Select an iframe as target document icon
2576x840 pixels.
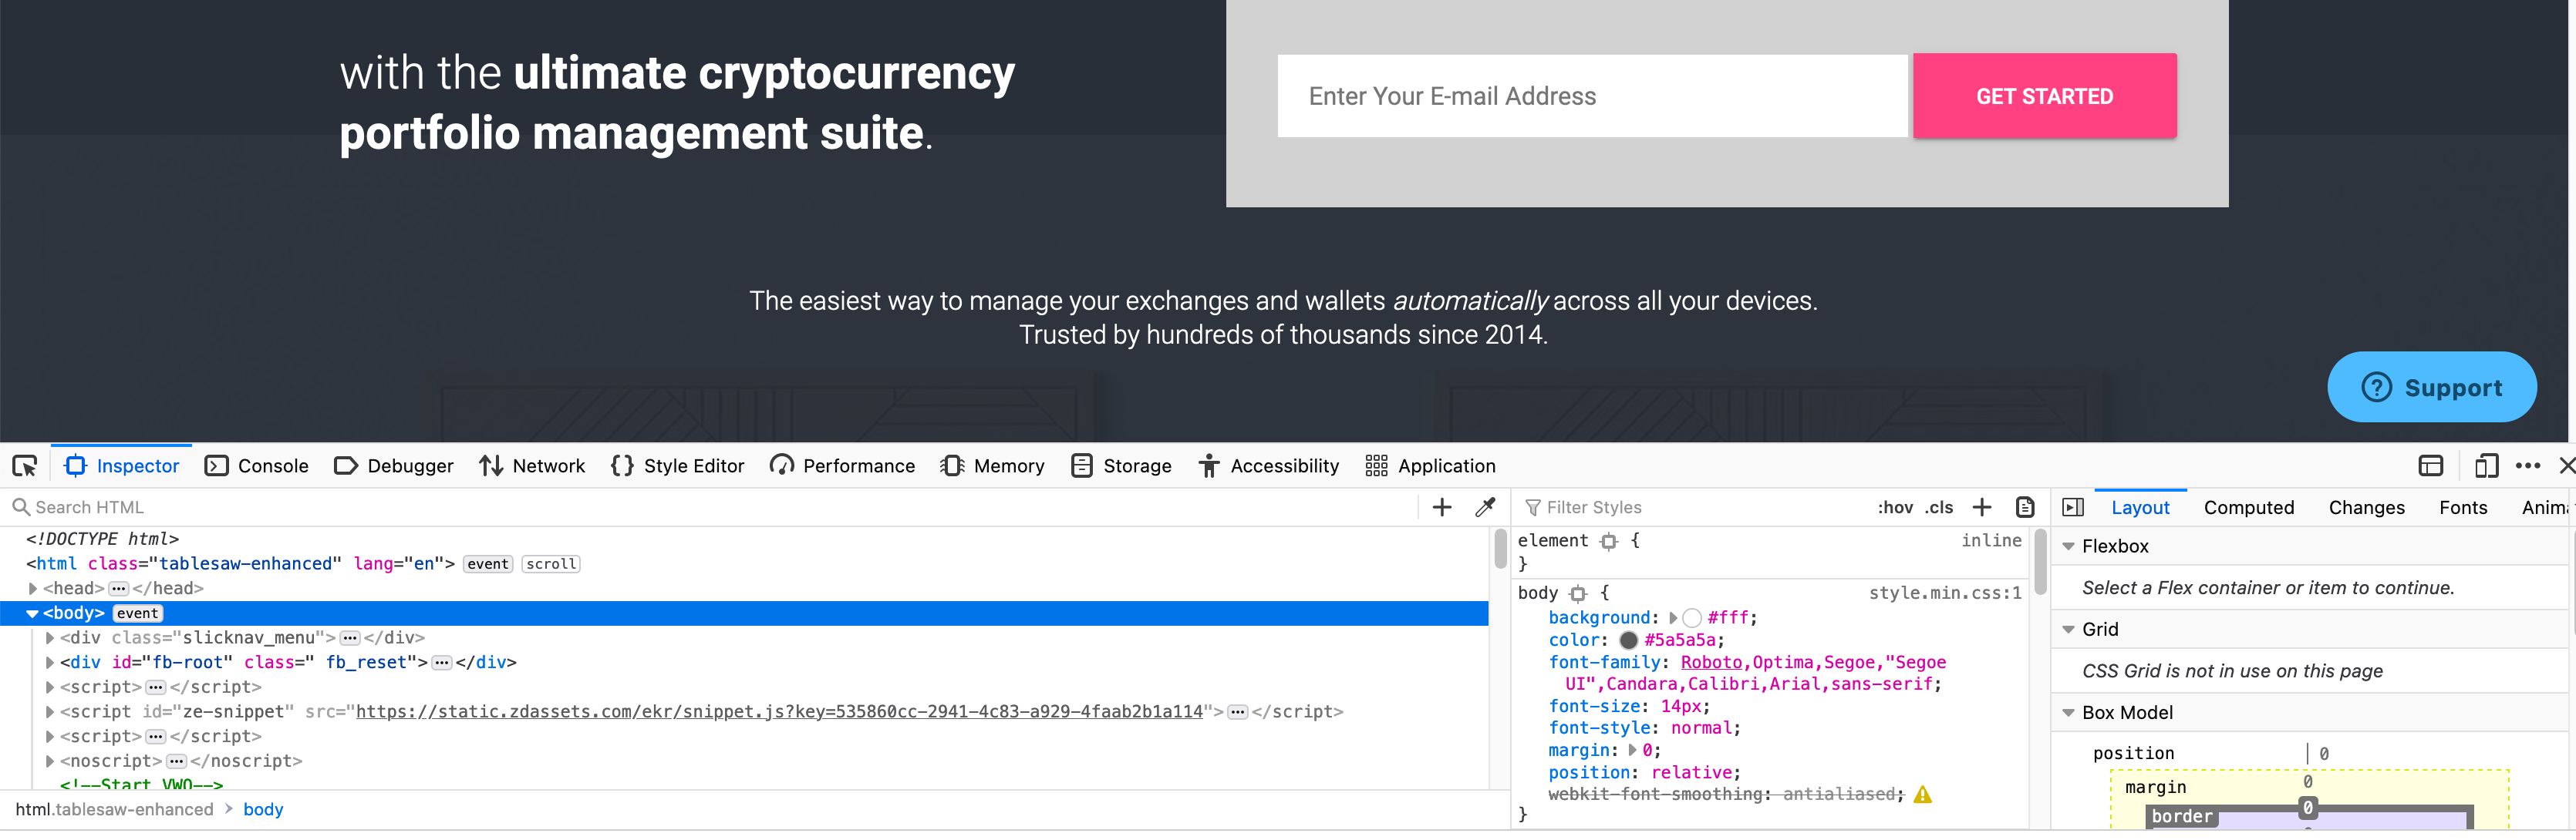(2431, 465)
